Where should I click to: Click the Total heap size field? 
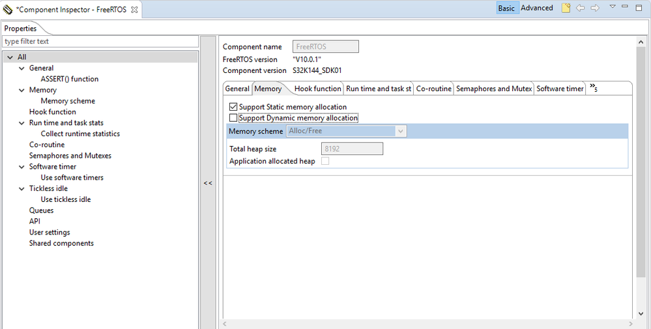[x=352, y=149]
